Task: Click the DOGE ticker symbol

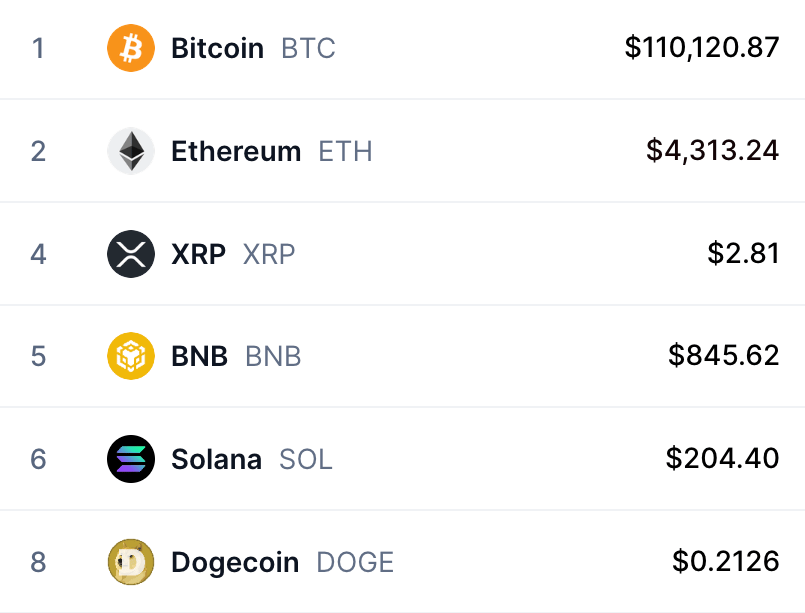Action: 355,562
